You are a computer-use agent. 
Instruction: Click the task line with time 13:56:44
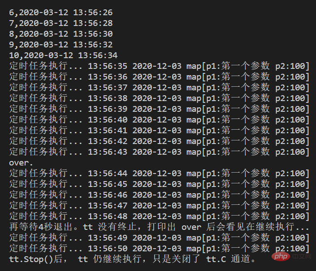159,174
